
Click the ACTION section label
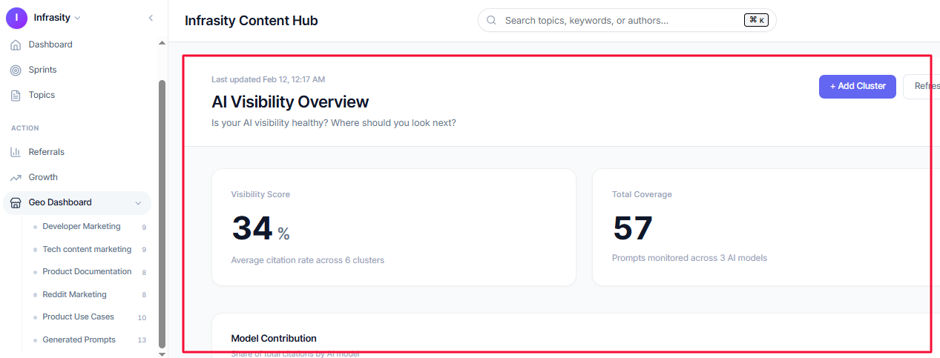(x=25, y=128)
